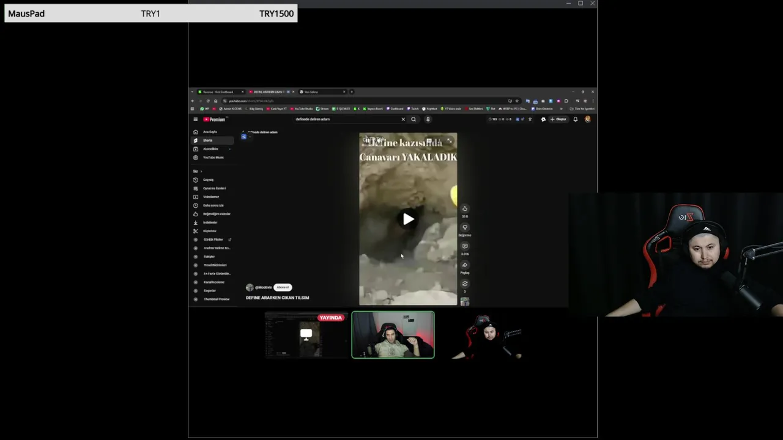Open Daha sonra izle in the sidebar
Screen dimensions: 783x440
(x=212, y=205)
